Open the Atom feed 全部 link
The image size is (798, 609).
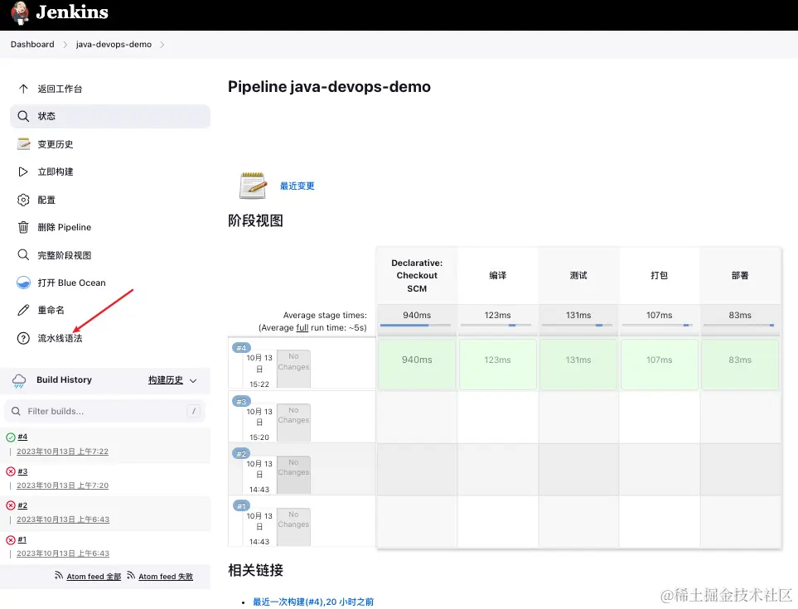point(94,577)
